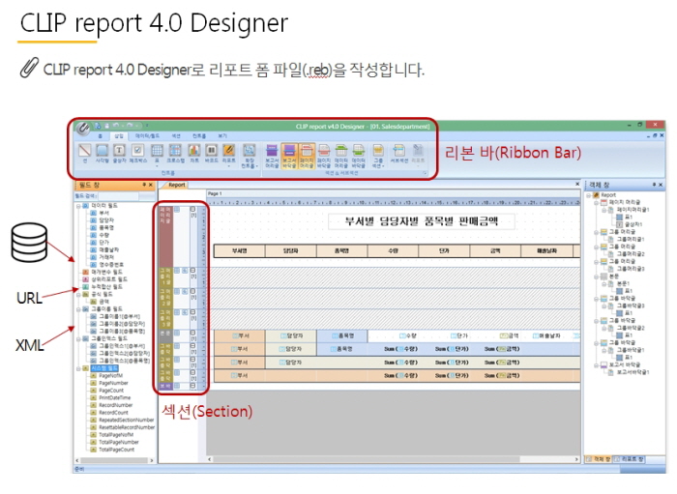677x494 pixels.
Task: Close the Field pane (필드 창)
Action: click(151, 185)
